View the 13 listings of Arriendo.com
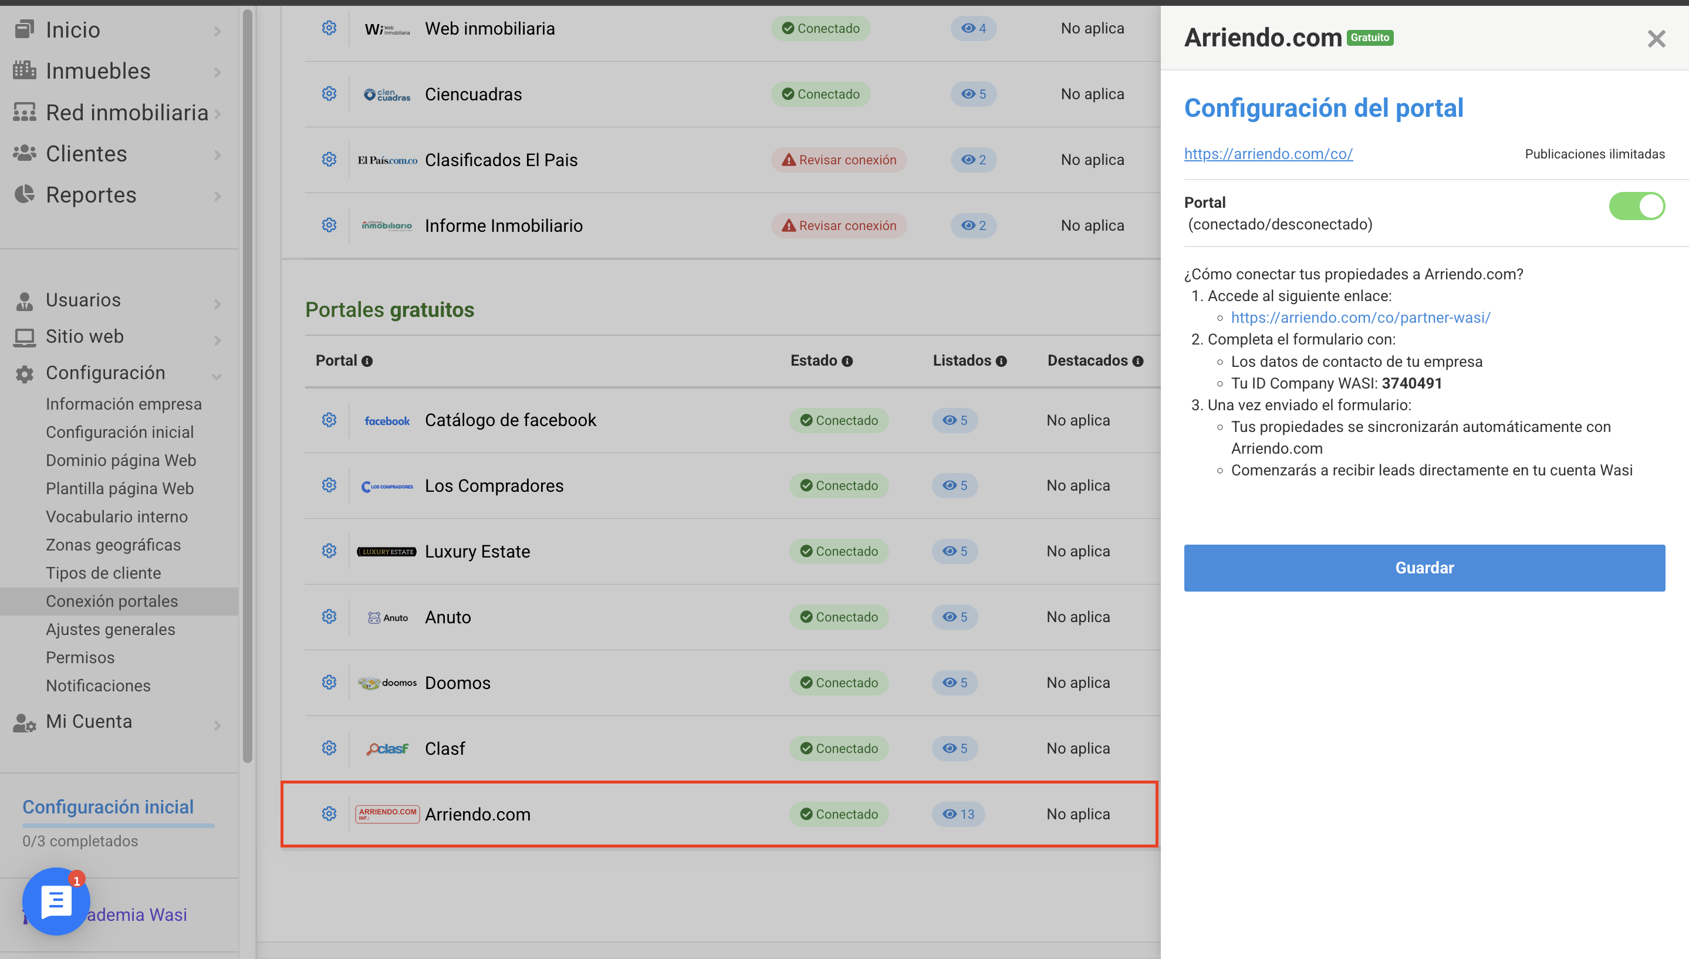The image size is (1689, 959). click(958, 814)
